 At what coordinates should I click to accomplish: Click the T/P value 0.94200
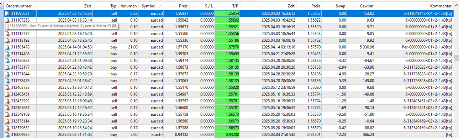coord(228,134)
